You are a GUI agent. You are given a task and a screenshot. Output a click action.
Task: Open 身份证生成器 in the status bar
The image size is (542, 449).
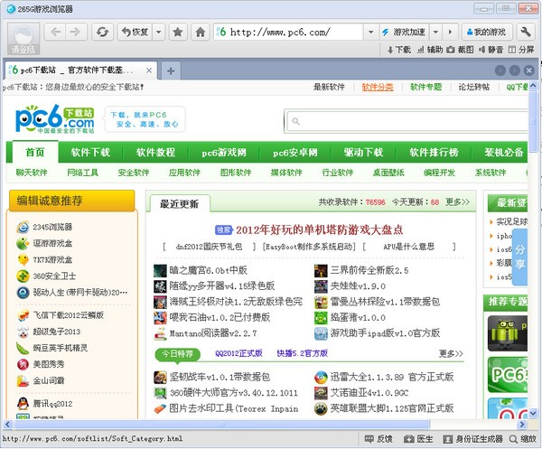click(473, 439)
